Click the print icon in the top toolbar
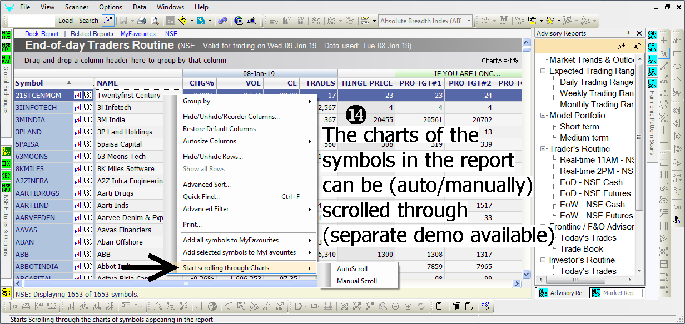 click(141, 21)
